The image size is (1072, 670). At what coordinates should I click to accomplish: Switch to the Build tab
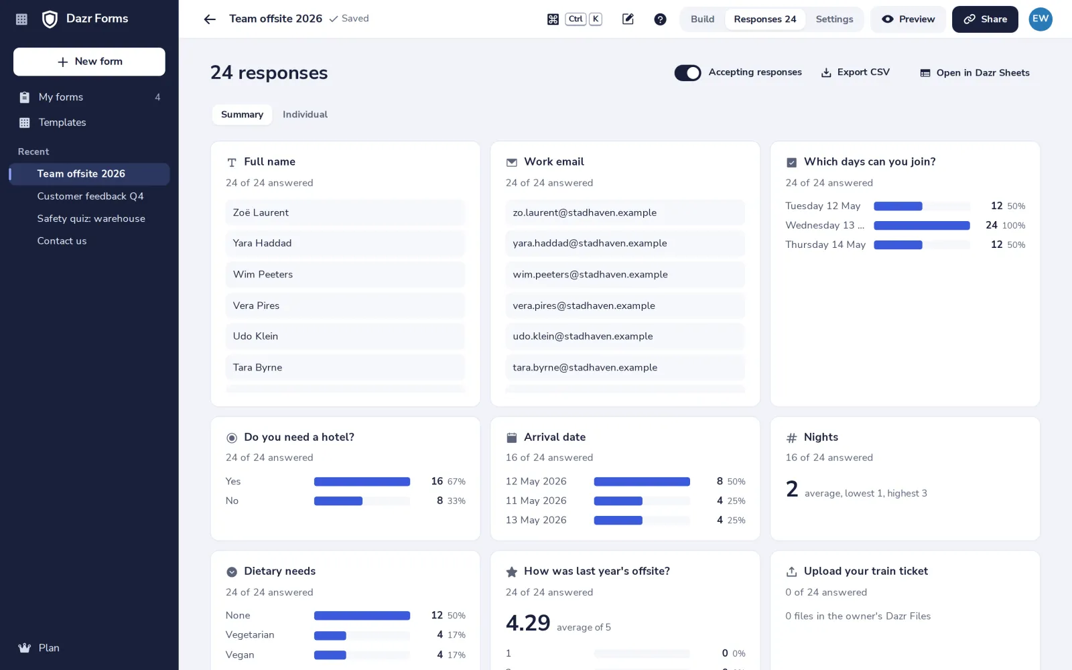pos(702,19)
